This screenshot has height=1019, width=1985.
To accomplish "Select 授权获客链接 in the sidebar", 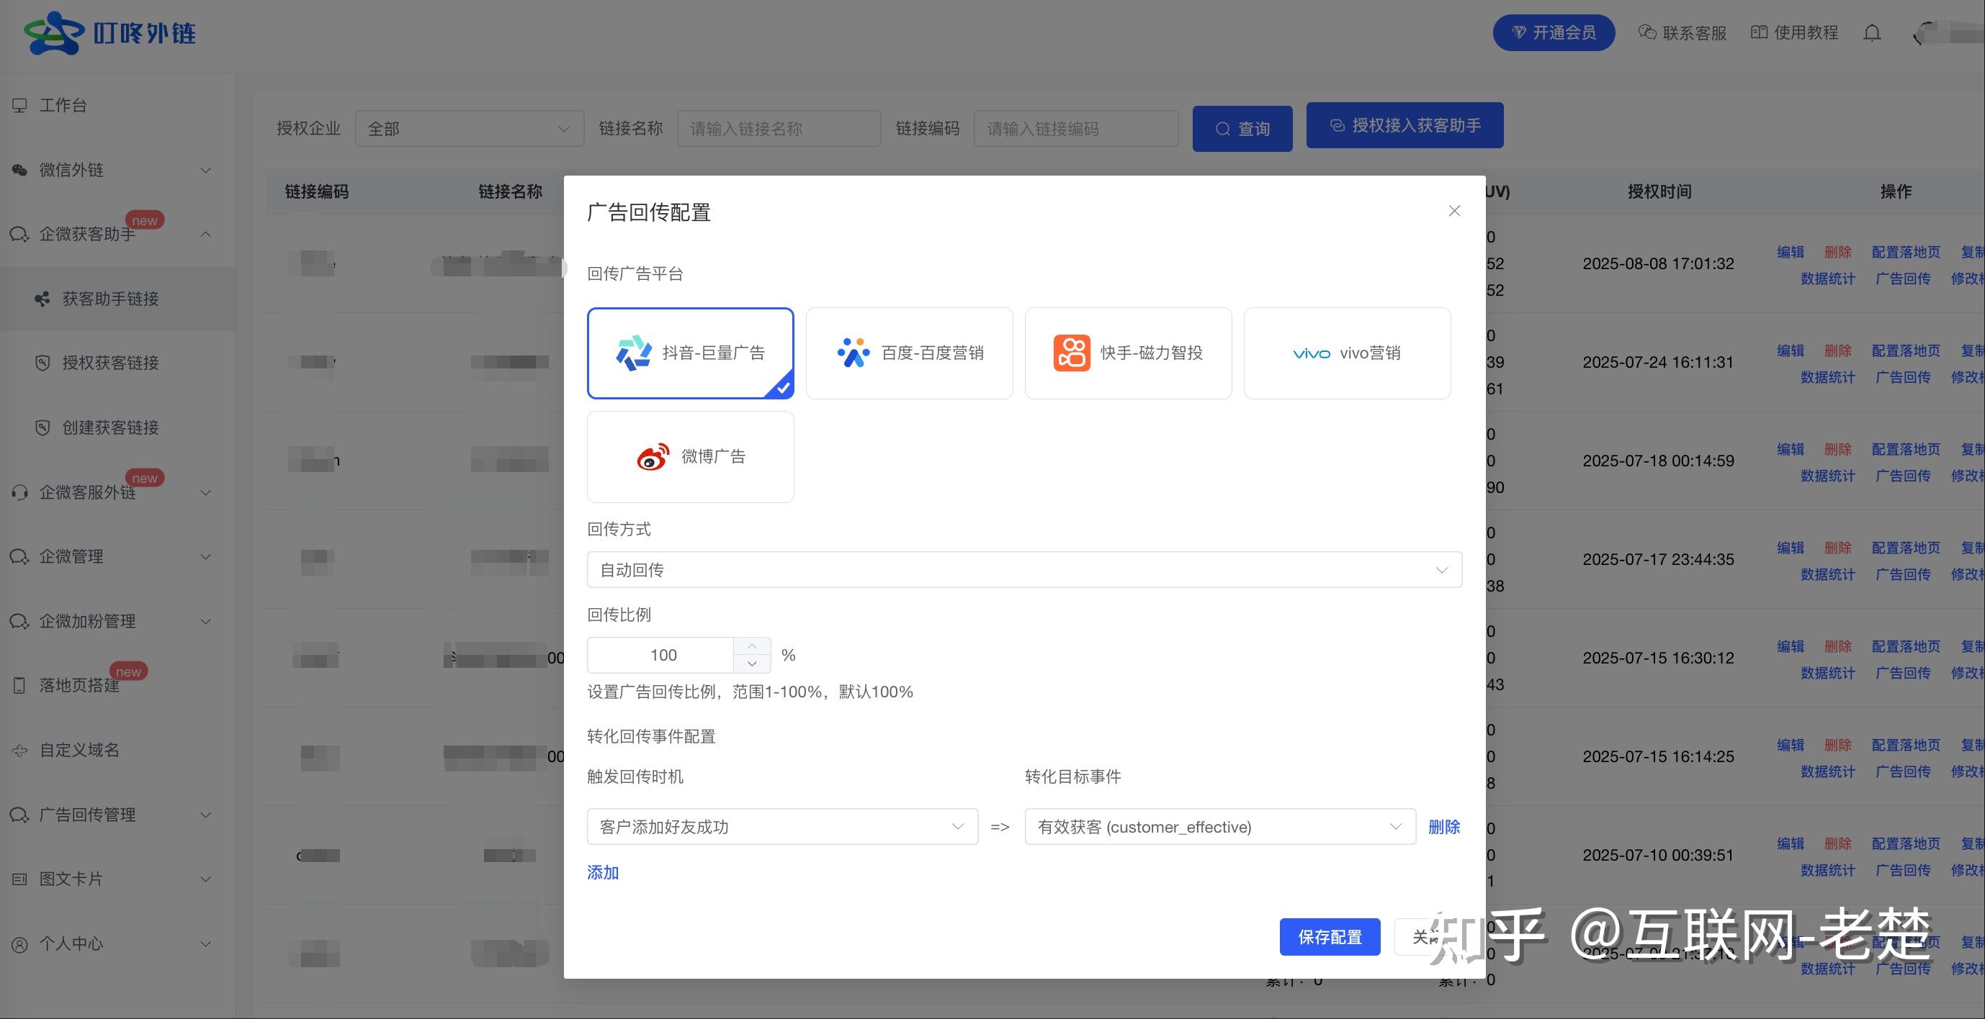I will (117, 363).
